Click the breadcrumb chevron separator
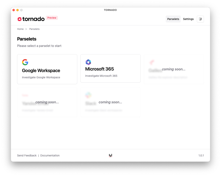 (26, 29)
